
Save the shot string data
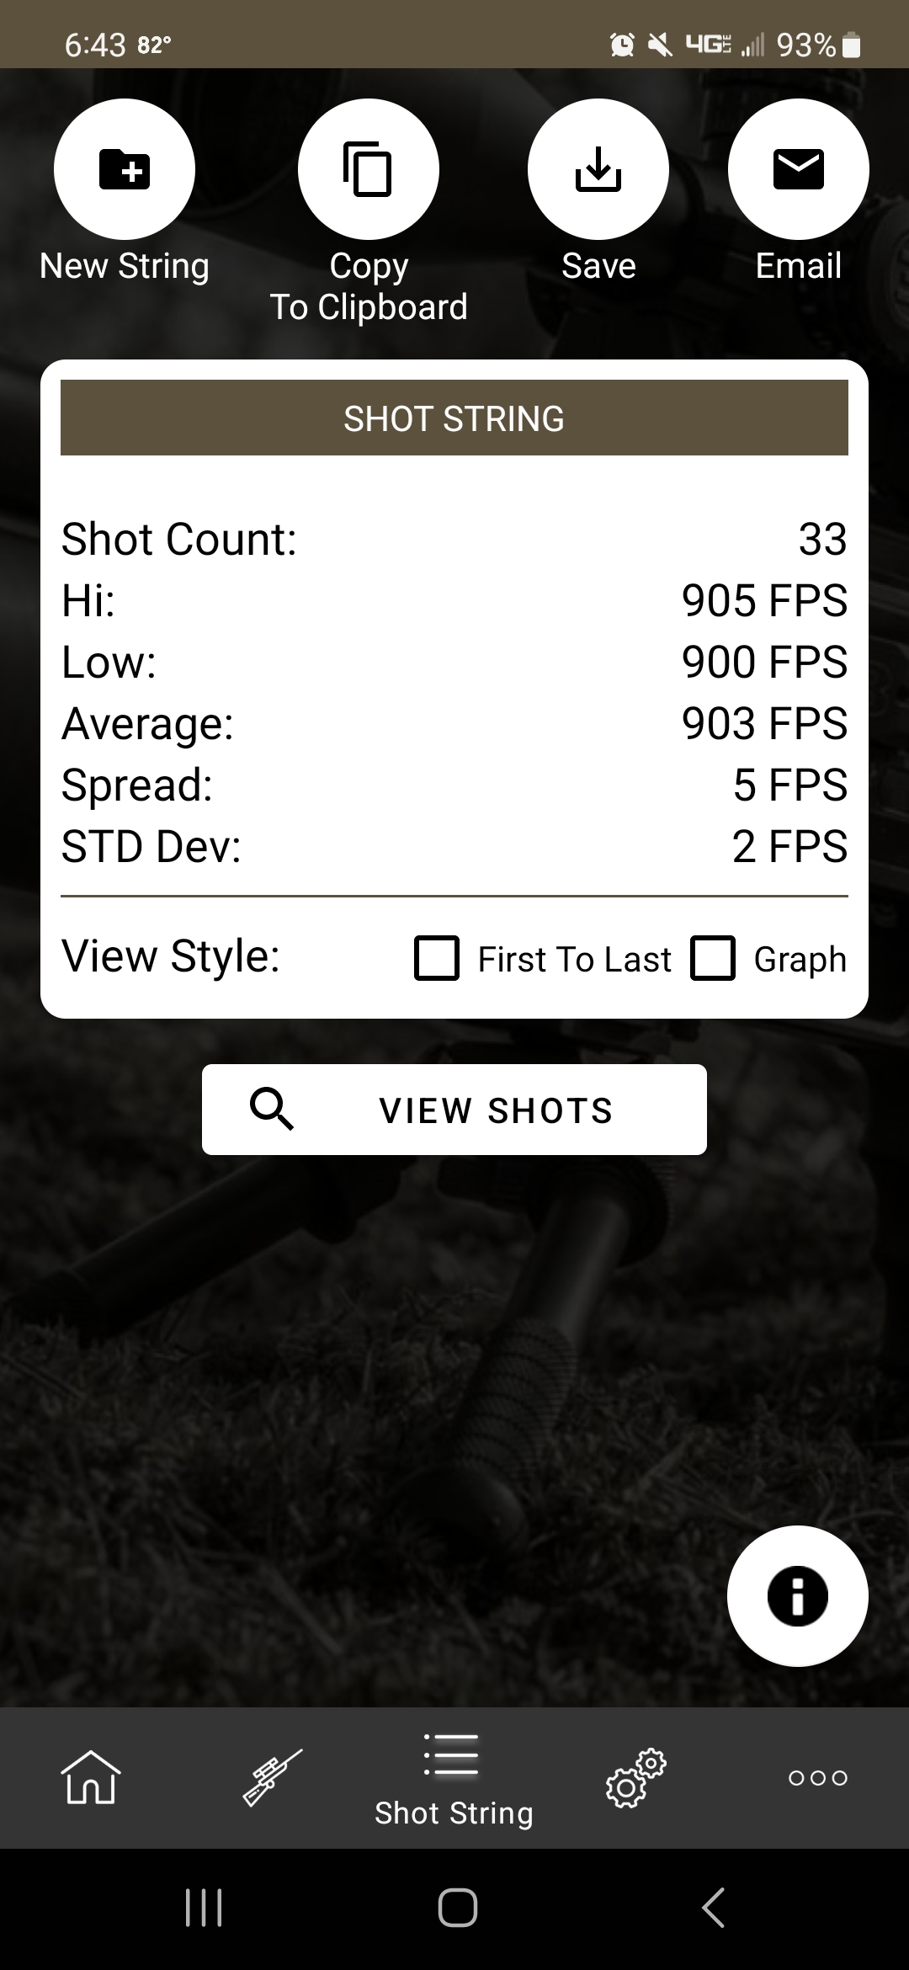click(598, 169)
